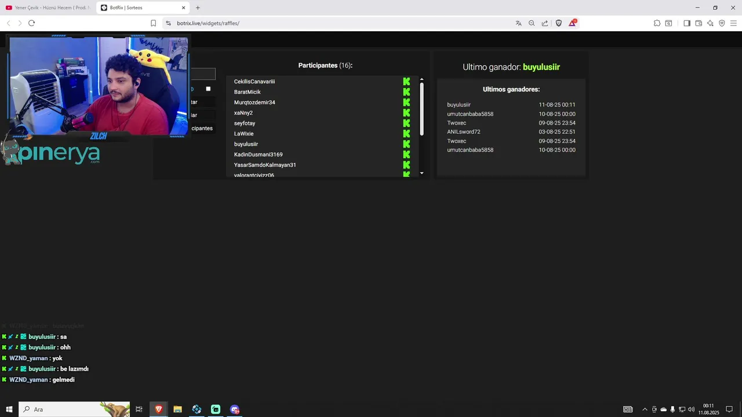Close the BotRix Sorteos tab
The height and width of the screenshot is (417, 742).
tap(184, 8)
